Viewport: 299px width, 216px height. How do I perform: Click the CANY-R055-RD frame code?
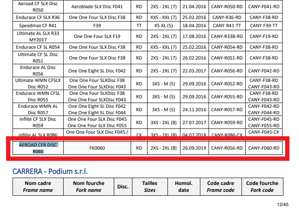(227, 97)
